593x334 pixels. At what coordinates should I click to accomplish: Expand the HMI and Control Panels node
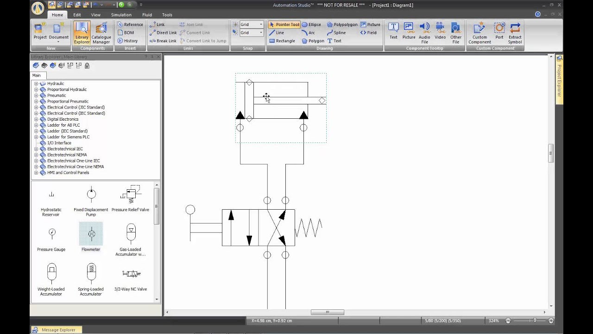(36, 173)
